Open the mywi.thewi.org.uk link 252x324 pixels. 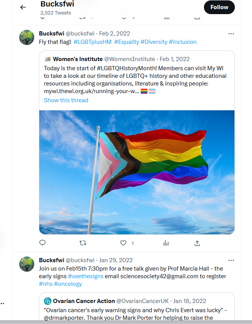(91, 92)
